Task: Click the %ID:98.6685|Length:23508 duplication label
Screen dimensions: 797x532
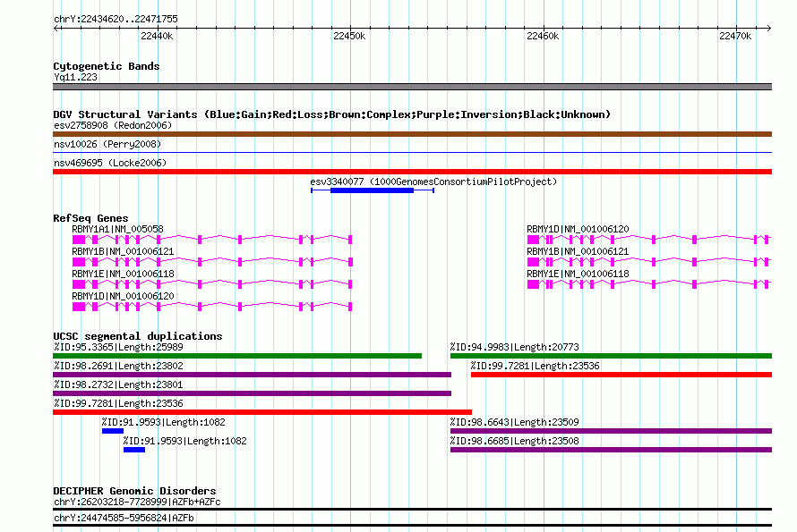Action: (514, 441)
